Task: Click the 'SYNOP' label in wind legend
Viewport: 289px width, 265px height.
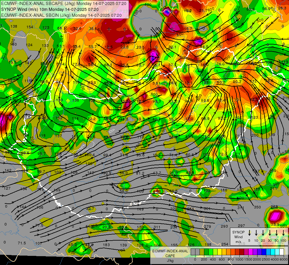Action: (x=238, y=232)
